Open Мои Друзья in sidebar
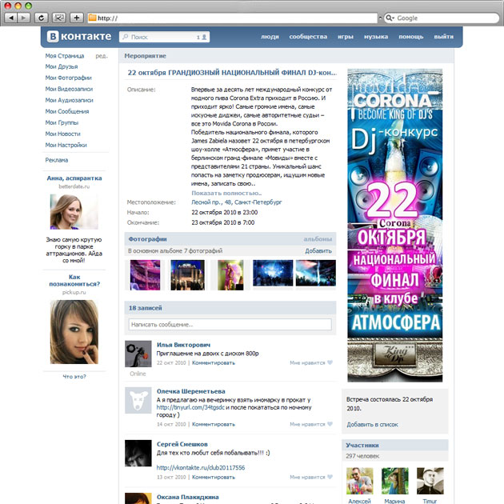Screen dimensions: 504x504 pos(62,66)
